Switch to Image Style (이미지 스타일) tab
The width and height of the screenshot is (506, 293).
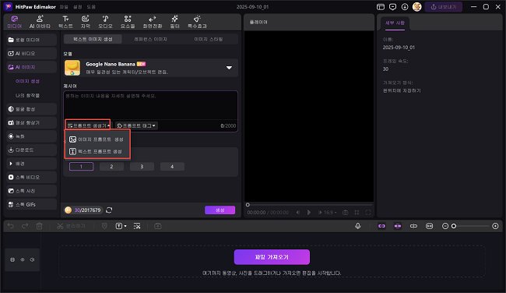click(209, 39)
